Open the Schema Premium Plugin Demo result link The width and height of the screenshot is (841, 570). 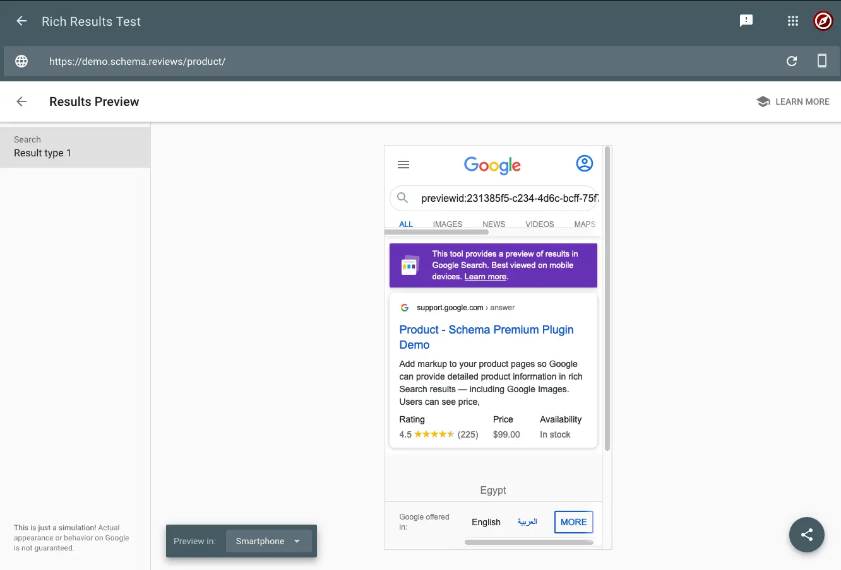pos(486,337)
